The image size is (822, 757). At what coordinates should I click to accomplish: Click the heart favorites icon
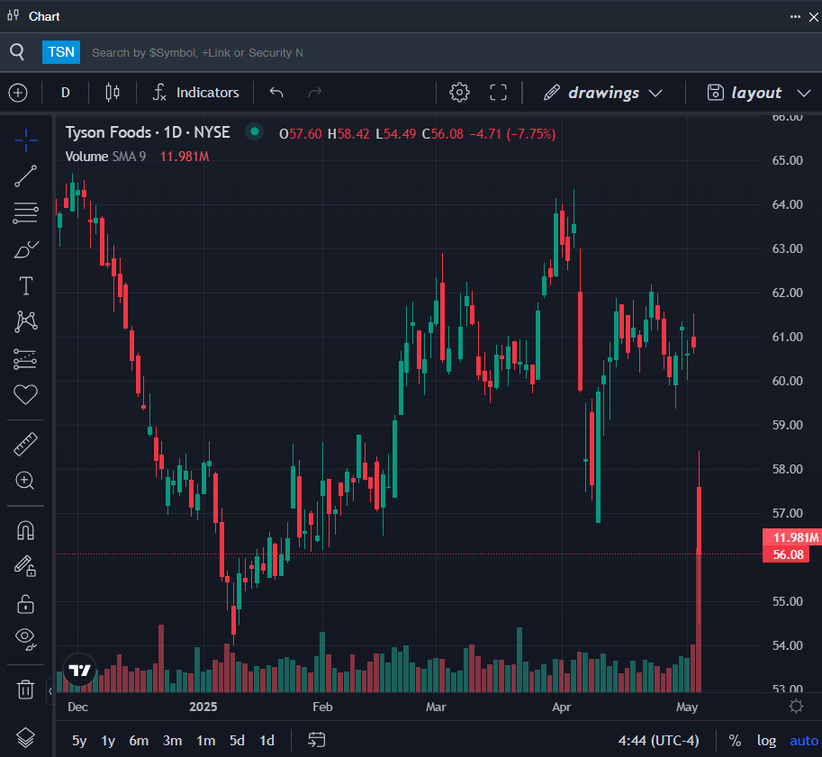click(x=26, y=394)
